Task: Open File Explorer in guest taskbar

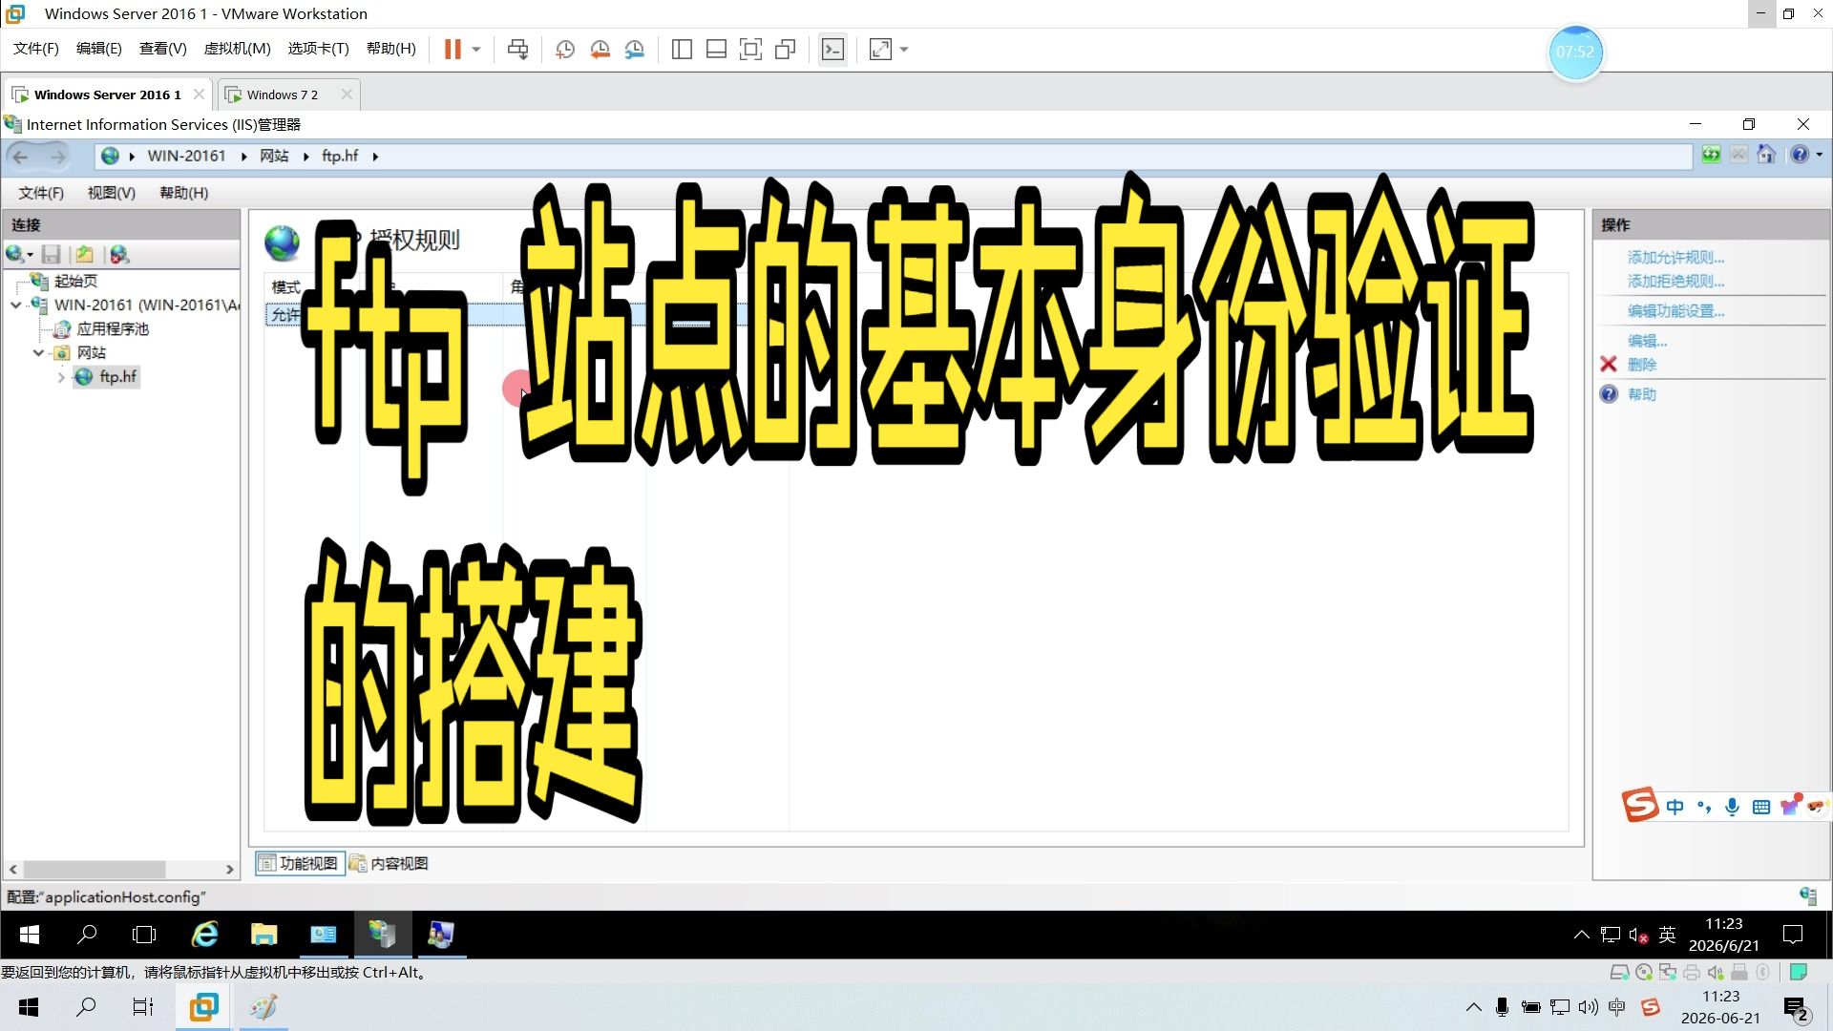Action: (x=263, y=934)
